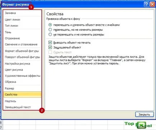This screenshot has width=156, height=130.
Task: Select Отражение in the sidebar
Action: (22, 38)
